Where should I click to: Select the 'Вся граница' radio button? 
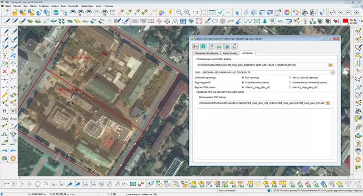[x=242, y=77]
